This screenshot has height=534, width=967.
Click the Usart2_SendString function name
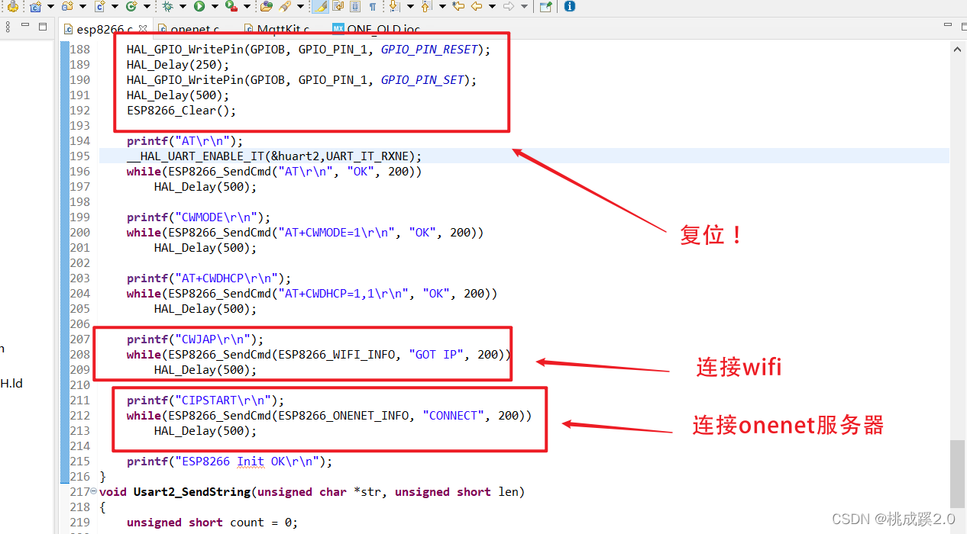[x=192, y=492]
